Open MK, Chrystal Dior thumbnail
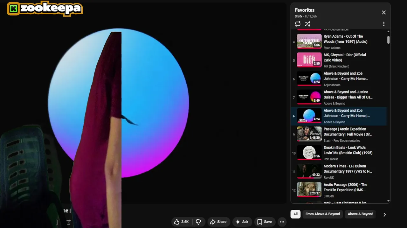Image resolution: width=407 pixels, height=228 pixels. pos(309,60)
